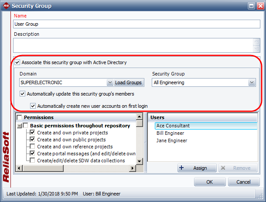Toggle Automatically update this security group's members
This screenshot has height=202, width=266.
[23, 93]
